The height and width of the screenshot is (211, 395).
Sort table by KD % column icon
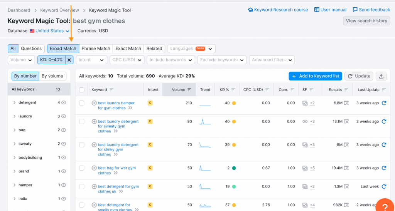coord(233,90)
